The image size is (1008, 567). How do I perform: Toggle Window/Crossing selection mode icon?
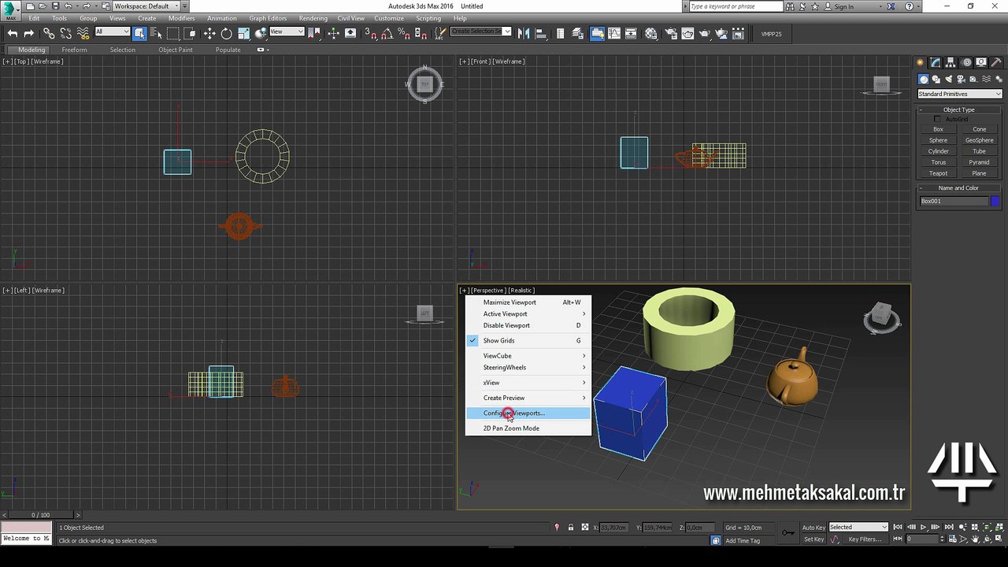190,33
